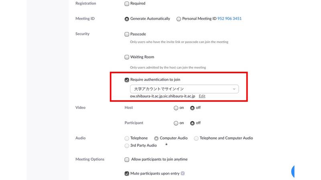Click the info icon beside Mute participants
The image size is (321, 180).
click(183, 173)
